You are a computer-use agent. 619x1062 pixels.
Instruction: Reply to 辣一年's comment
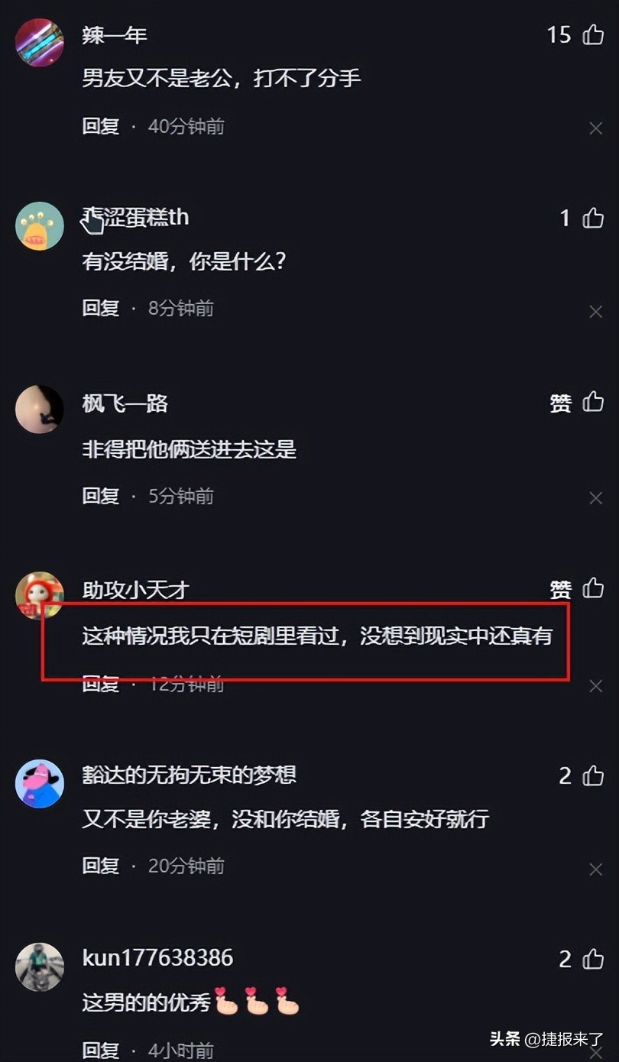pos(101,126)
